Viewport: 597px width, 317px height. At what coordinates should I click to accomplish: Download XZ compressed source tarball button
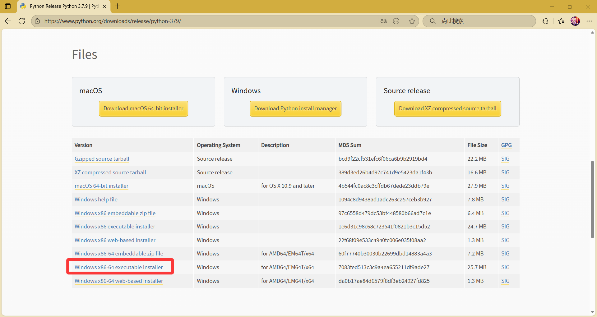coord(448,108)
